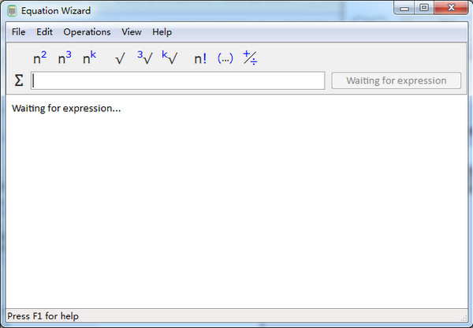Screen dimensions: 473x328
Task: Insert the n to the k power symbol
Action: [x=89, y=58]
